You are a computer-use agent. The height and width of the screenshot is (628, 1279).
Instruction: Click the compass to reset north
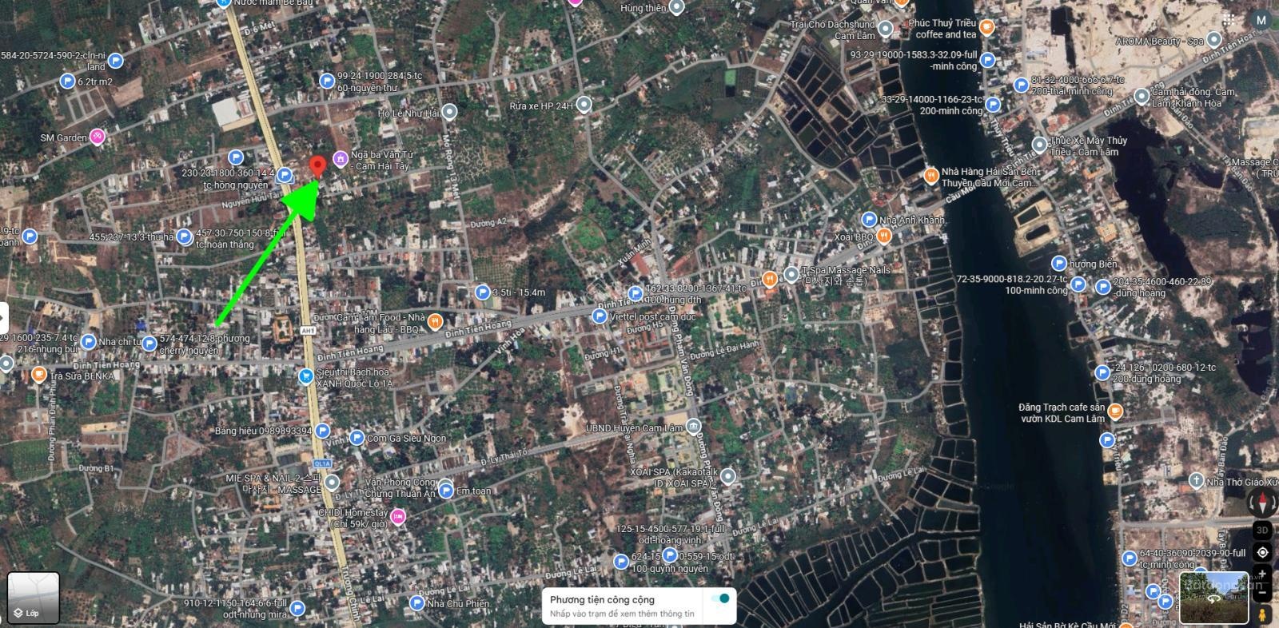1262,503
